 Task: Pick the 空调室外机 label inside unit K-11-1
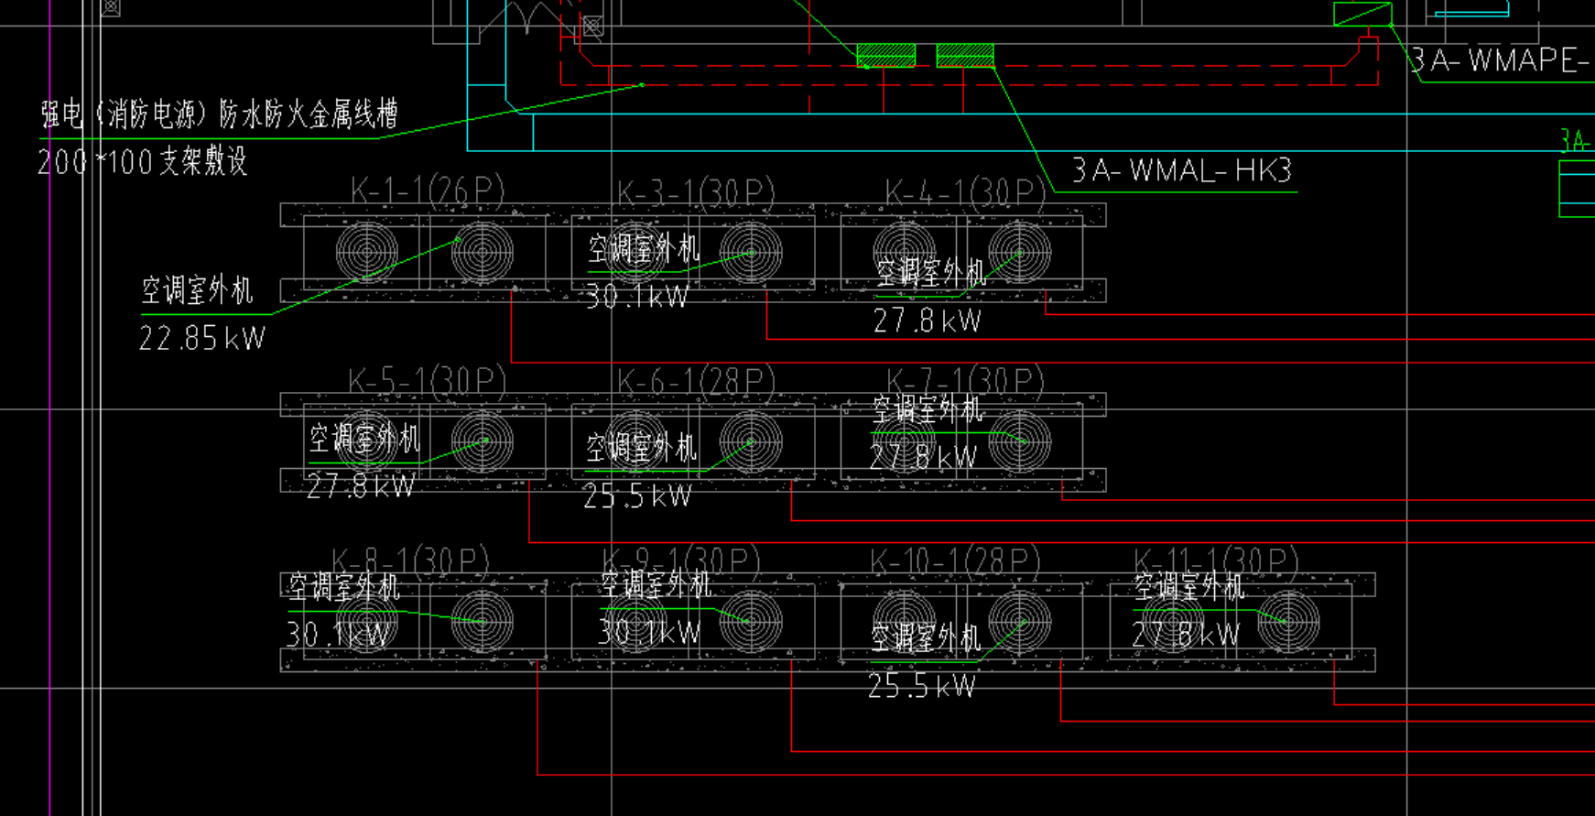click(1189, 586)
